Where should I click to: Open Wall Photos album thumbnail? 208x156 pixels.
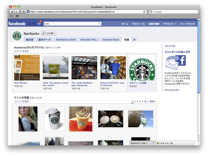coord(27,68)
